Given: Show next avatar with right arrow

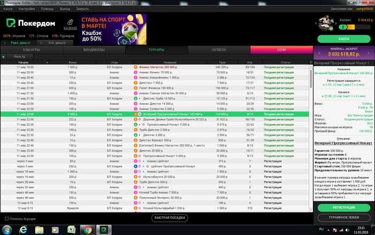Looking at the screenshot, I should point(336,24).
